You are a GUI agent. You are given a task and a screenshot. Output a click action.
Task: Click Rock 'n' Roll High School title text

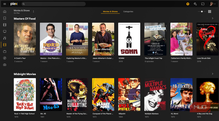[x=24, y=114]
